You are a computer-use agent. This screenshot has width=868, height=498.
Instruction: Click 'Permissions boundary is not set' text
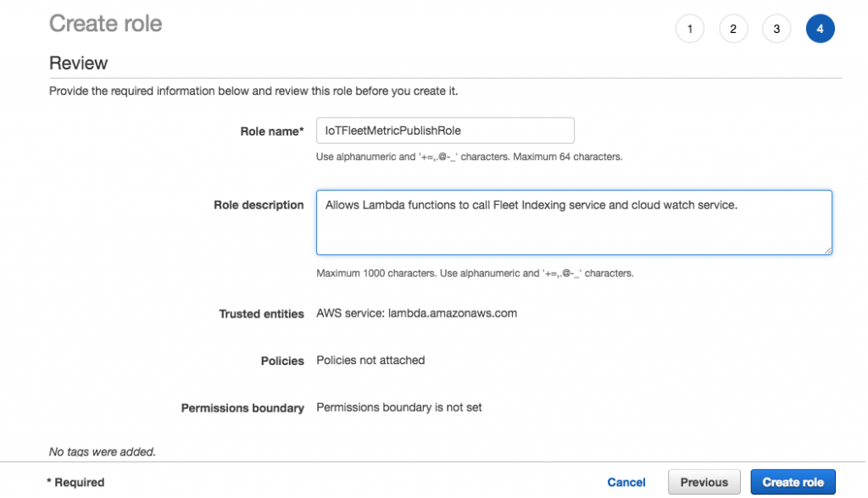[398, 407]
